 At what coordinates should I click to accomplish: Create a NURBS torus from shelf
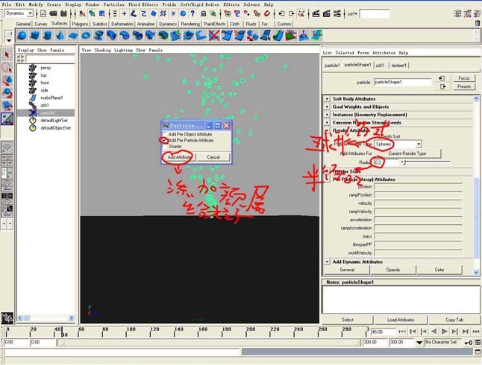(x=86, y=36)
